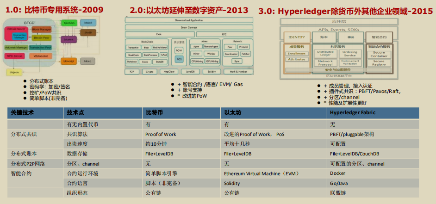Click the "Distributed Ledger" box

click(x=325, y=54)
